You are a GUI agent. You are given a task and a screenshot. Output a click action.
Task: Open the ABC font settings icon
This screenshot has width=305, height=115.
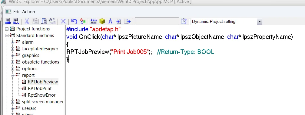point(83,21)
